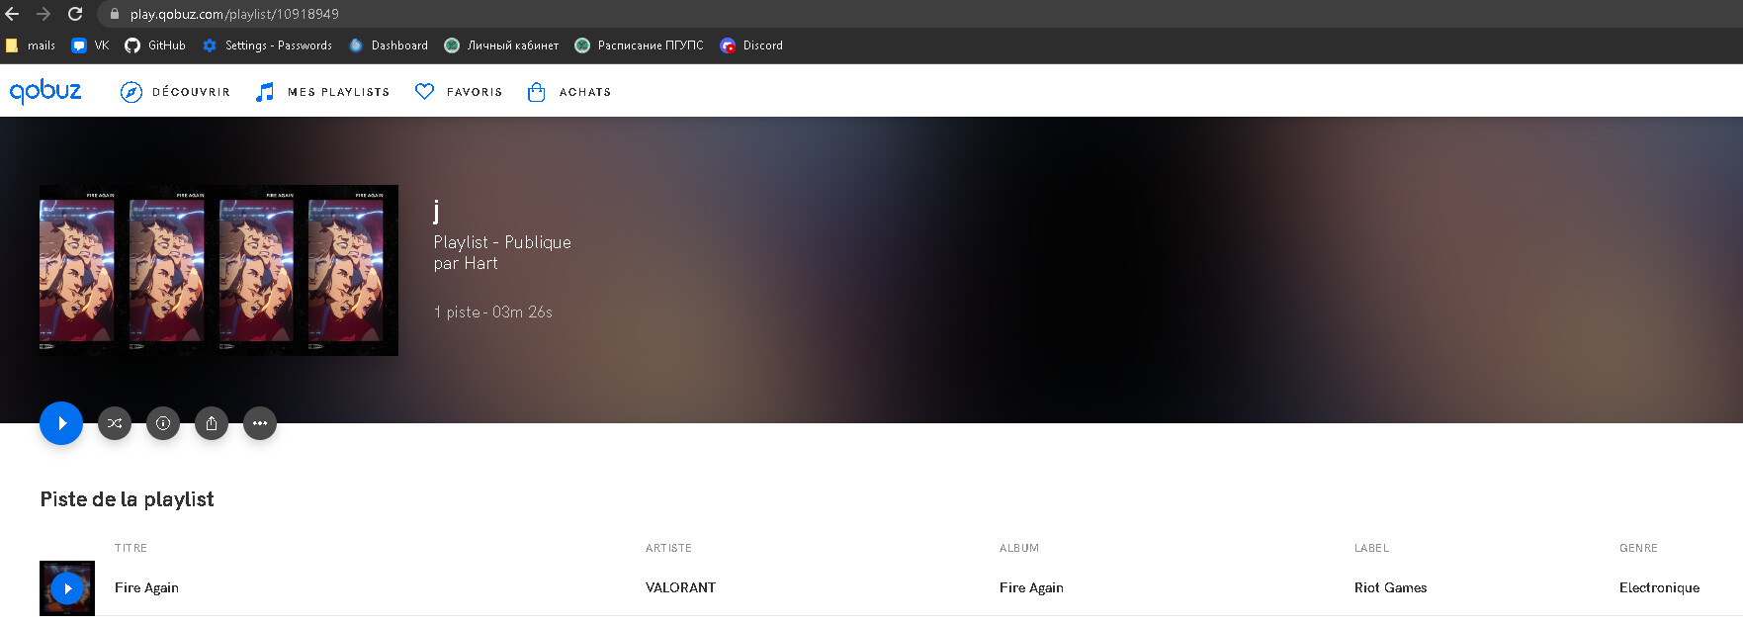This screenshot has height=624, width=1743.
Task: Open the DÉCOUVRIR menu item
Action: [x=191, y=92]
